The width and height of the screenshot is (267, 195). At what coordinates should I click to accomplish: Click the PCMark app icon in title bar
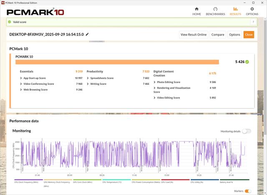coord(3,3)
